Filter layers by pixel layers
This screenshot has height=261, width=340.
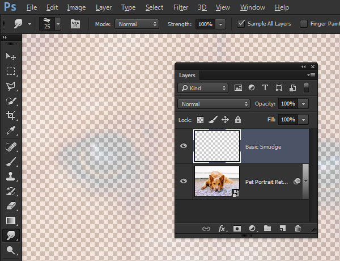[238, 88]
